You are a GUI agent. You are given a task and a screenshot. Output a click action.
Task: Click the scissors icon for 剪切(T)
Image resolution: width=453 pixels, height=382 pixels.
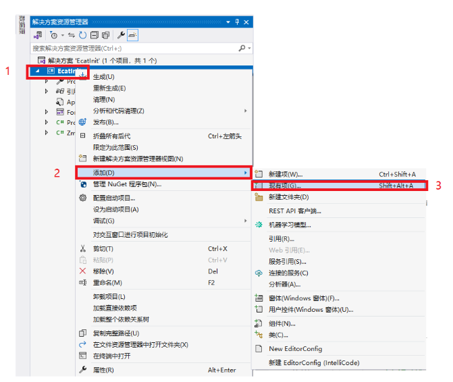[x=83, y=248]
